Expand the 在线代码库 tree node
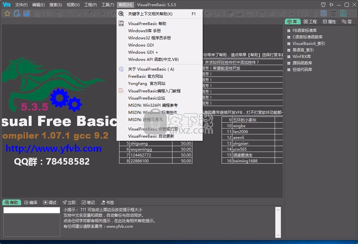This screenshot has height=244, width=358. click(289, 70)
